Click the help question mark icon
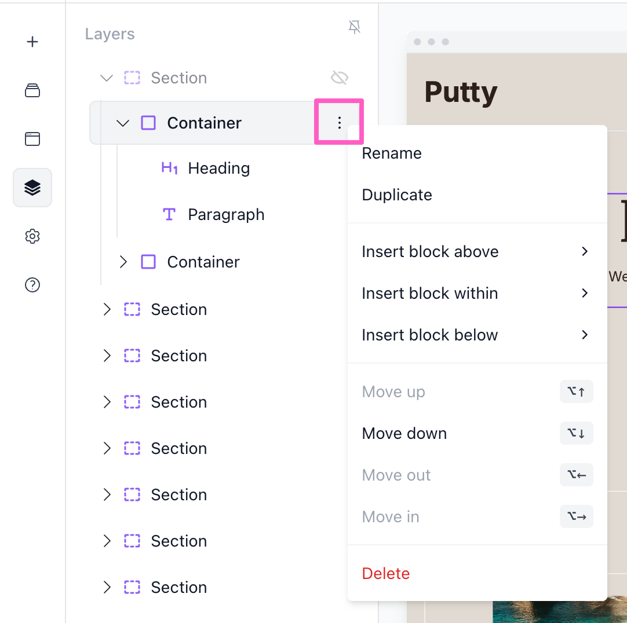 click(32, 285)
